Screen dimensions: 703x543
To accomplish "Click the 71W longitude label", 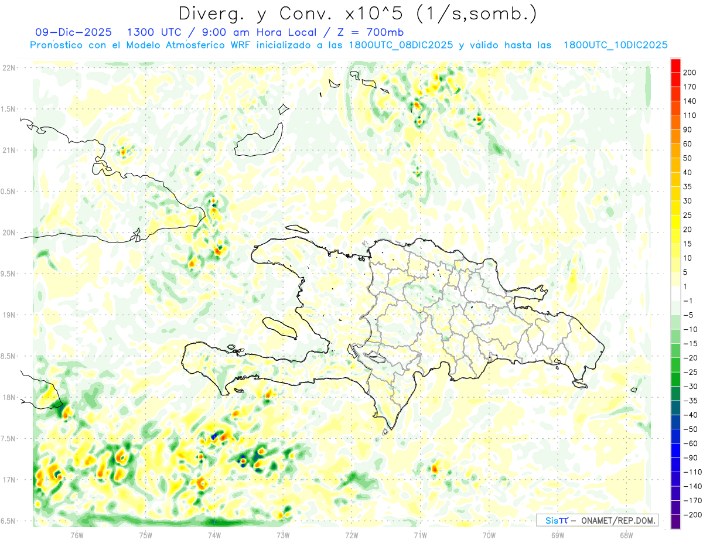I will click(420, 535).
